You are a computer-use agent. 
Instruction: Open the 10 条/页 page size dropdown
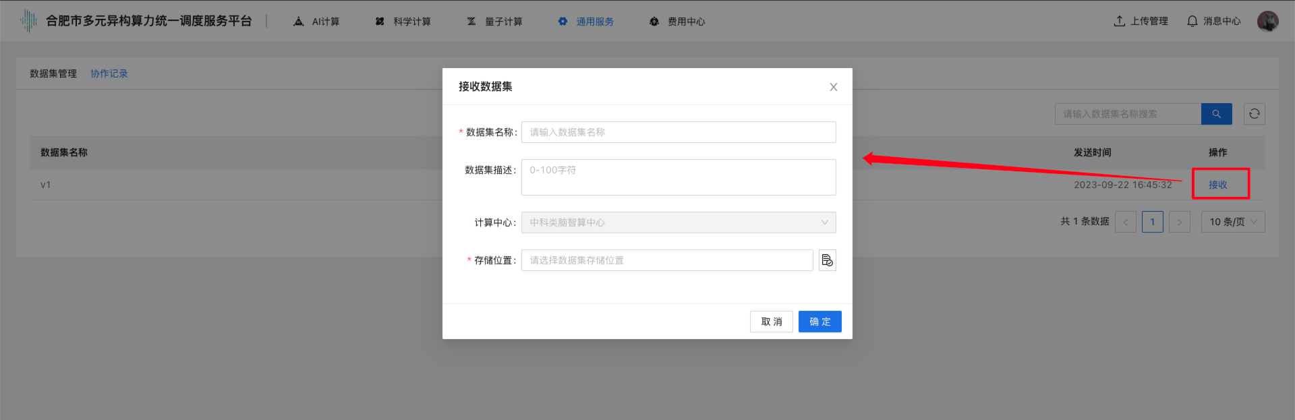[1232, 222]
